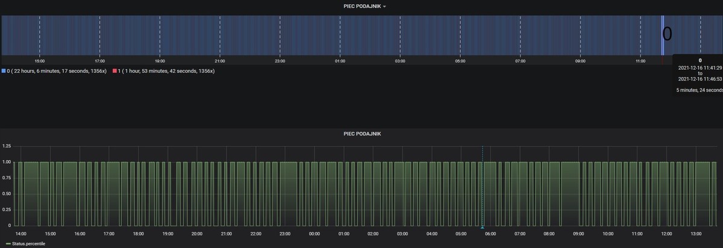Click the cyan annotation triangle marker below the graph
This screenshot has width=723, height=248.
pyautogui.click(x=482, y=227)
